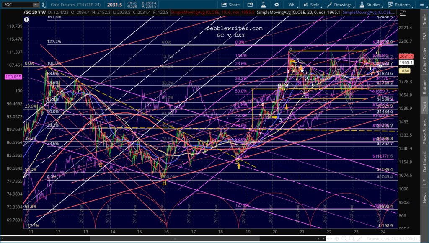Click the $1045.4 Fibonacci price label
This screenshot has width=429, height=243.
385,177
